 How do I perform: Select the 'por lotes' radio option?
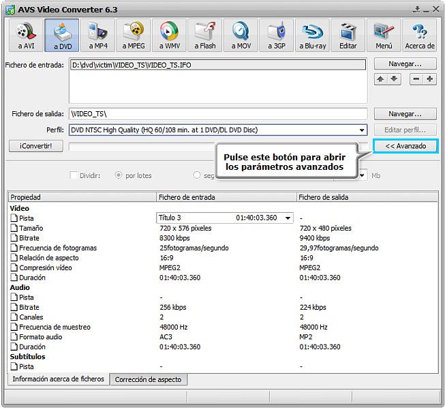coord(119,175)
